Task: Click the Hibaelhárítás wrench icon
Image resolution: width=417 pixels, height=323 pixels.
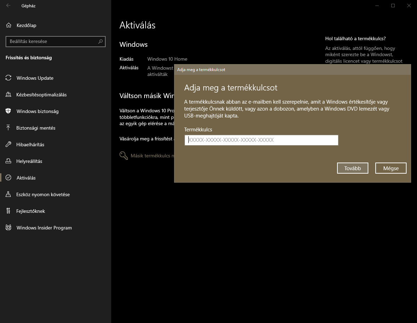Action: point(8,145)
